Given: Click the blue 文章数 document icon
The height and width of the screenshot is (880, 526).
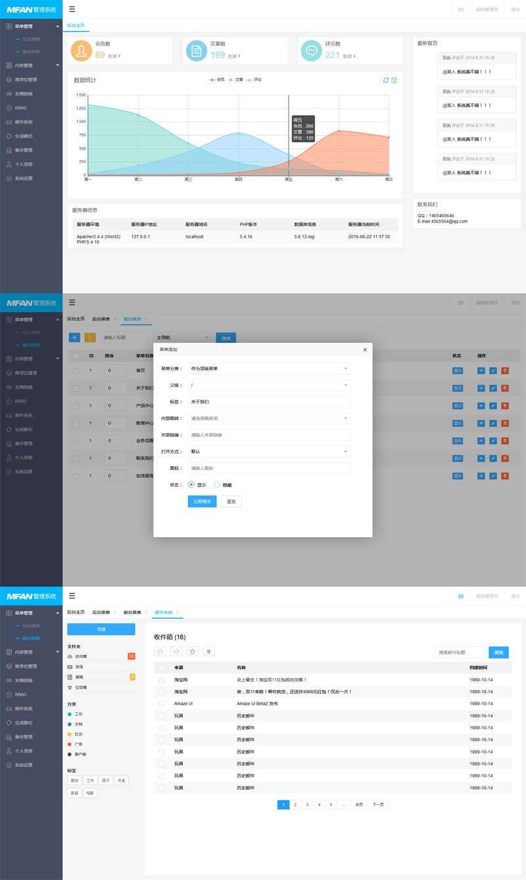Looking at the screenshot, I should [x=197, y=51].
